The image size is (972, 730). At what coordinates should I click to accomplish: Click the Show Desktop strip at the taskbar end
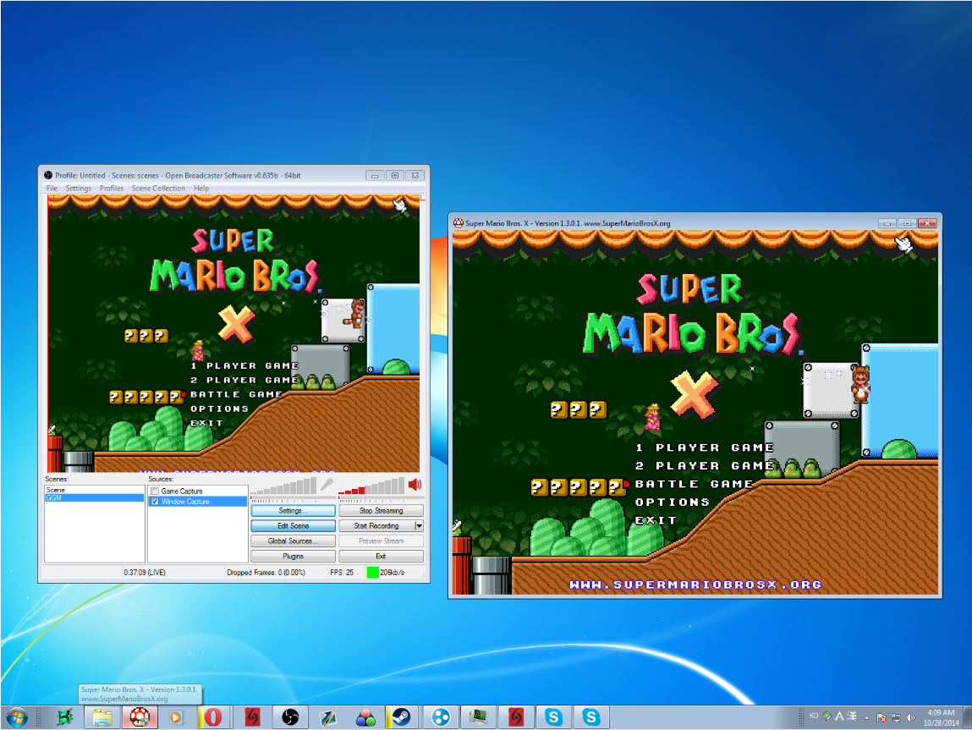click(967, 717)
